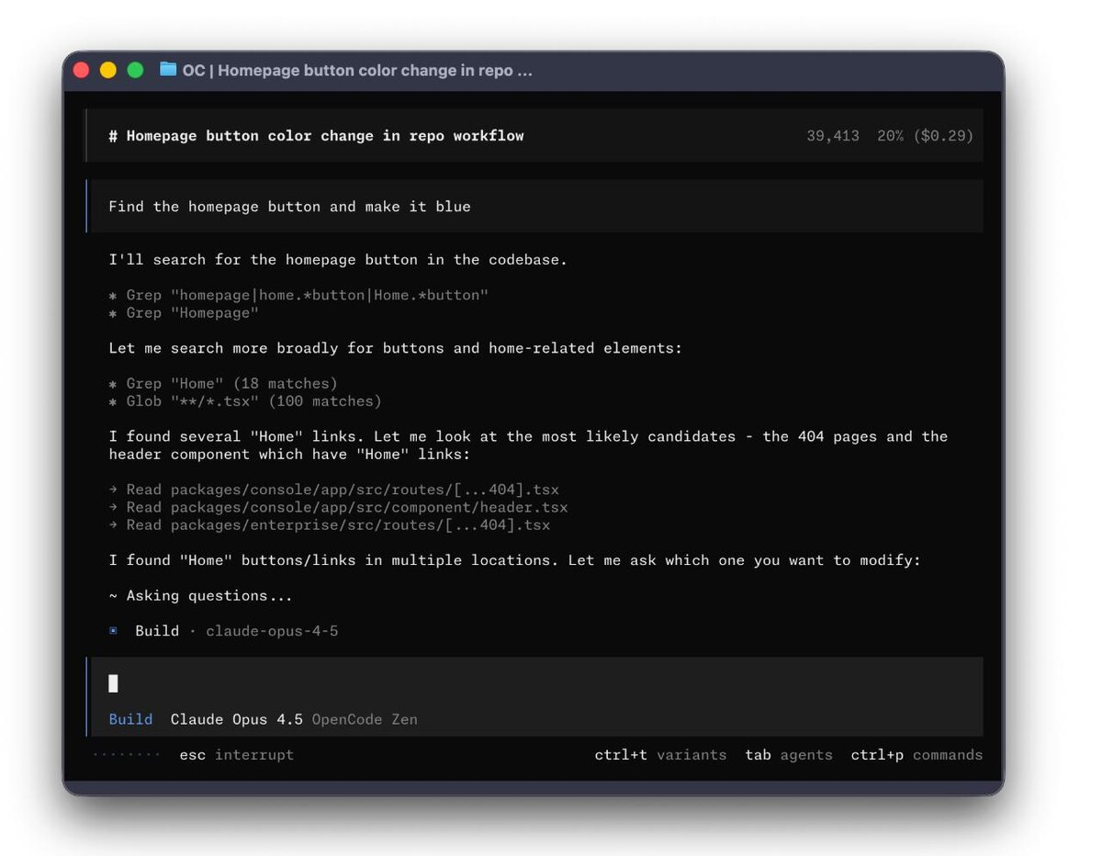1102x856 pixels.
Task: Open Read packages/console/app/src/component/header.tsx line
Action: [x=338, y=507]
